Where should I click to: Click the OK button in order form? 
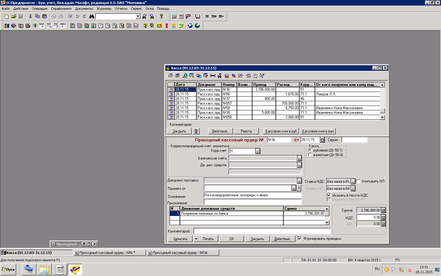[x=232, y=239]
